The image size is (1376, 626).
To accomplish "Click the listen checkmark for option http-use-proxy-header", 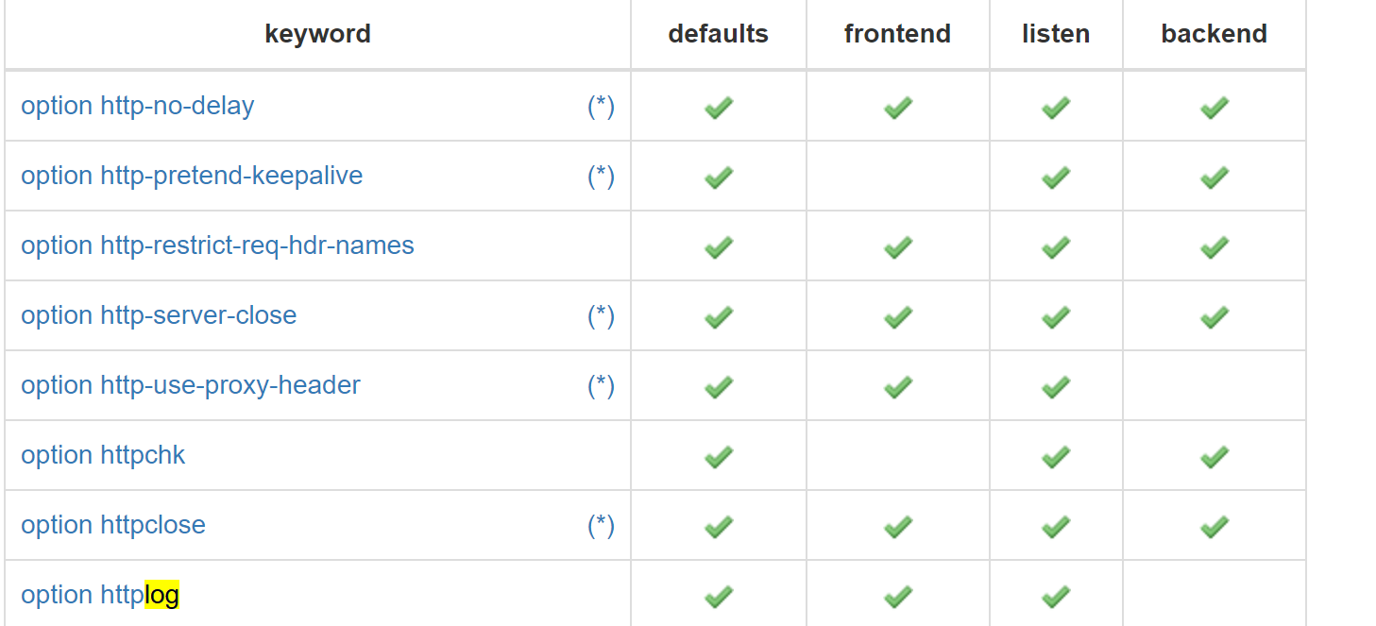I will [1056, 387].
